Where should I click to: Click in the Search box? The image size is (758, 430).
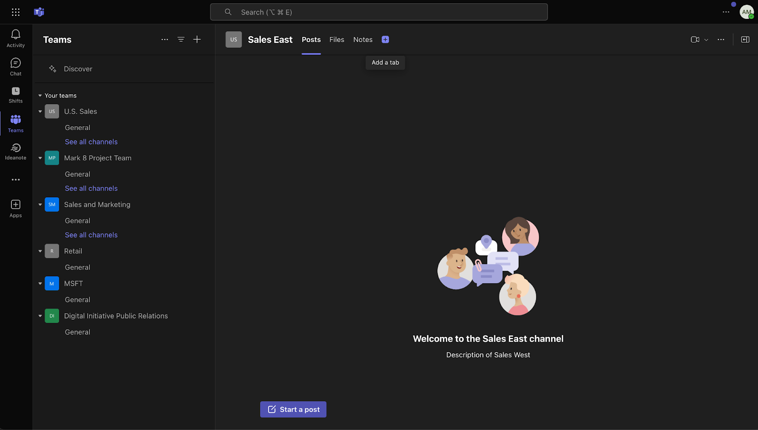point(379,12)
